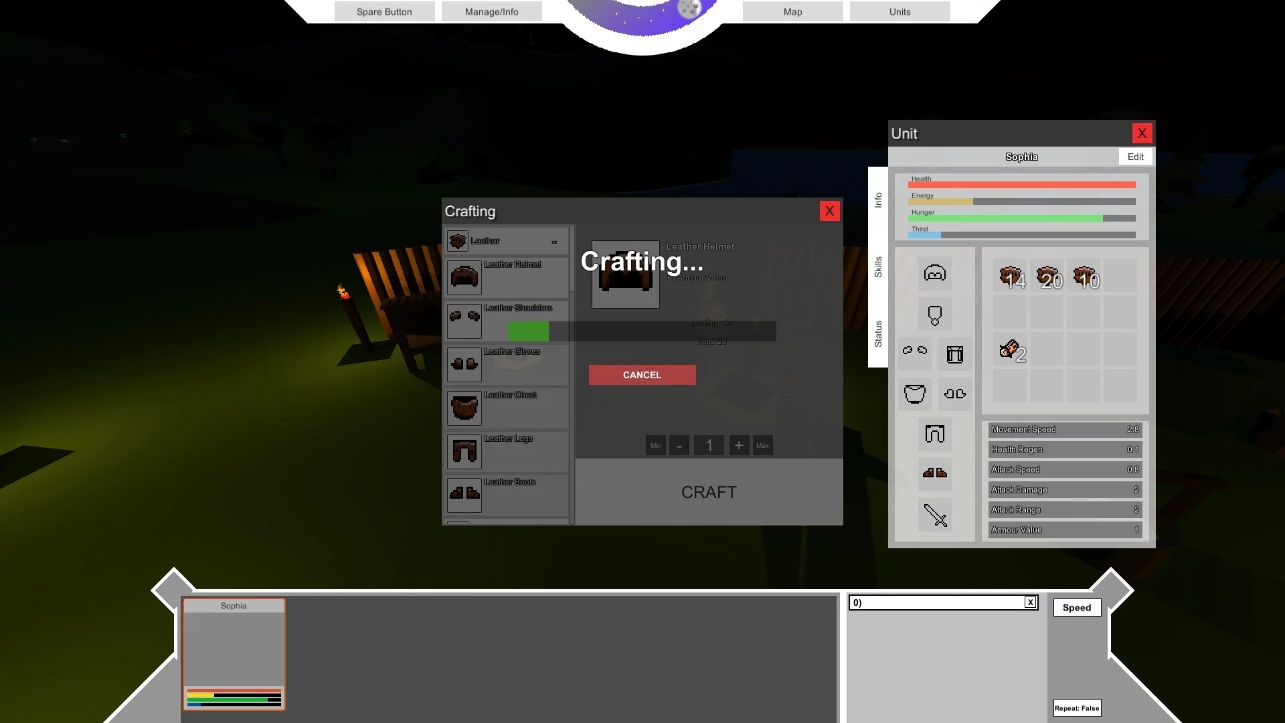Select the Leather Shoulders recipe icon

point(464,321)
